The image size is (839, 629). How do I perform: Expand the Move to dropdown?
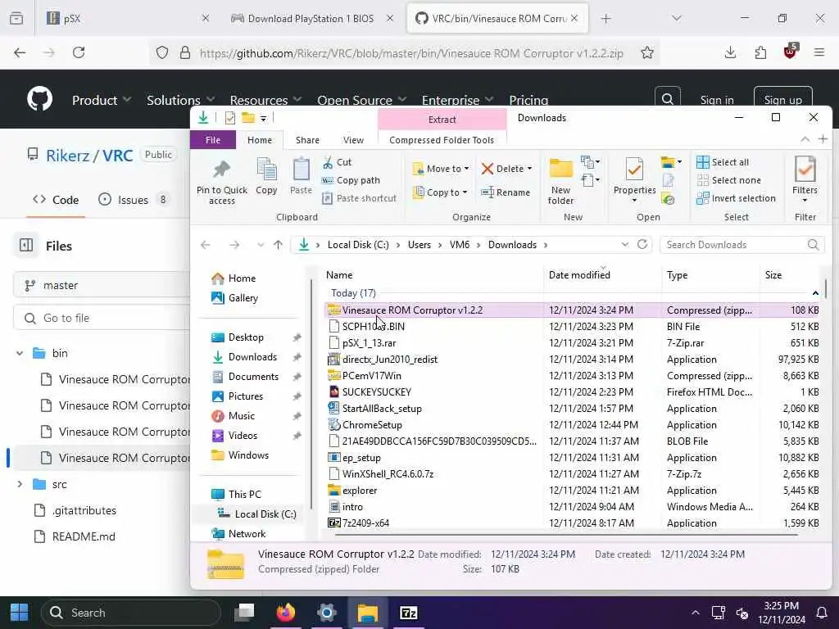pos(466,169)
